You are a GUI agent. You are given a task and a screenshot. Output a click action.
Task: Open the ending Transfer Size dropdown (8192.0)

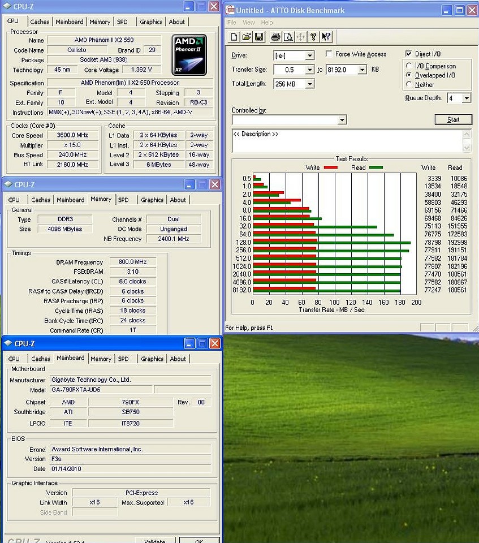(x=363, y=70)
